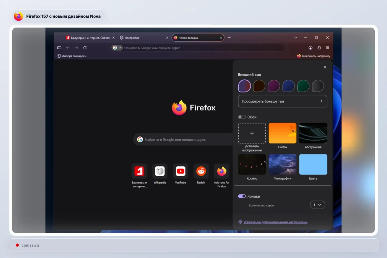Toggle the 'Обои' wallpaper switch
The width and height of the screenshot is (387, 258).
pyautogui.click(x=242, y=117)
